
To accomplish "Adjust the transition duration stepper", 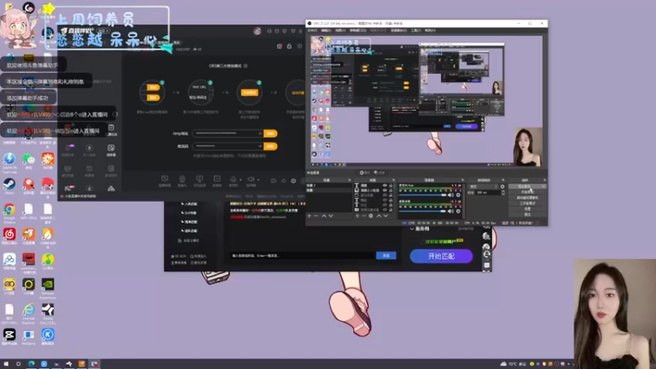I will pyautogui.click(x=503, y=193).
